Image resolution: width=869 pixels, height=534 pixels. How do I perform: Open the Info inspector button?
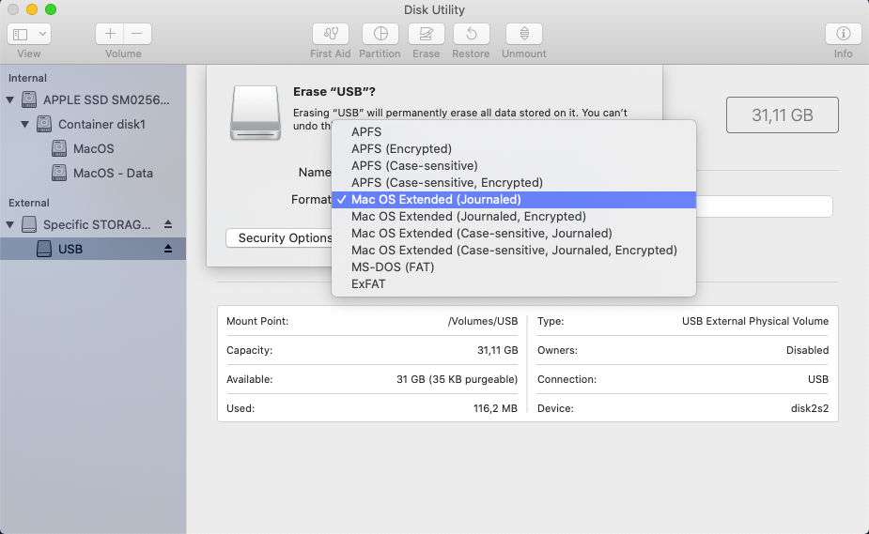[843, 35]
